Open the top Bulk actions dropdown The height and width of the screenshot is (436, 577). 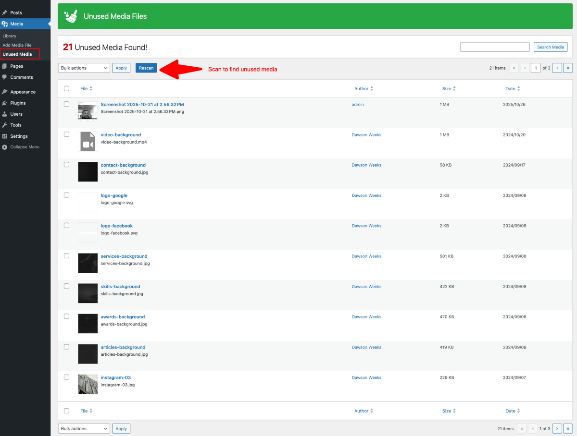pos(84,68)
